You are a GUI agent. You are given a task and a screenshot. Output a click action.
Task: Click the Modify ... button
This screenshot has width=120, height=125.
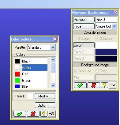pyautogui.click(x=45, y=96)
